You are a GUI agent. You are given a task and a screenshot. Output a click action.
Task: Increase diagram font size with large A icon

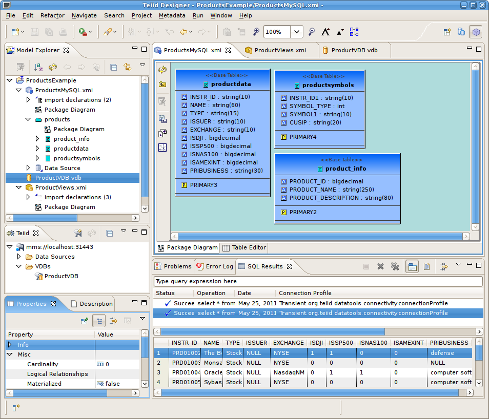[325, 31]
